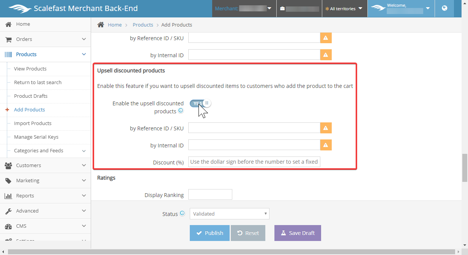
Task: Click warning icon beside upsell Reference ID field
Action: coord(326,128)
